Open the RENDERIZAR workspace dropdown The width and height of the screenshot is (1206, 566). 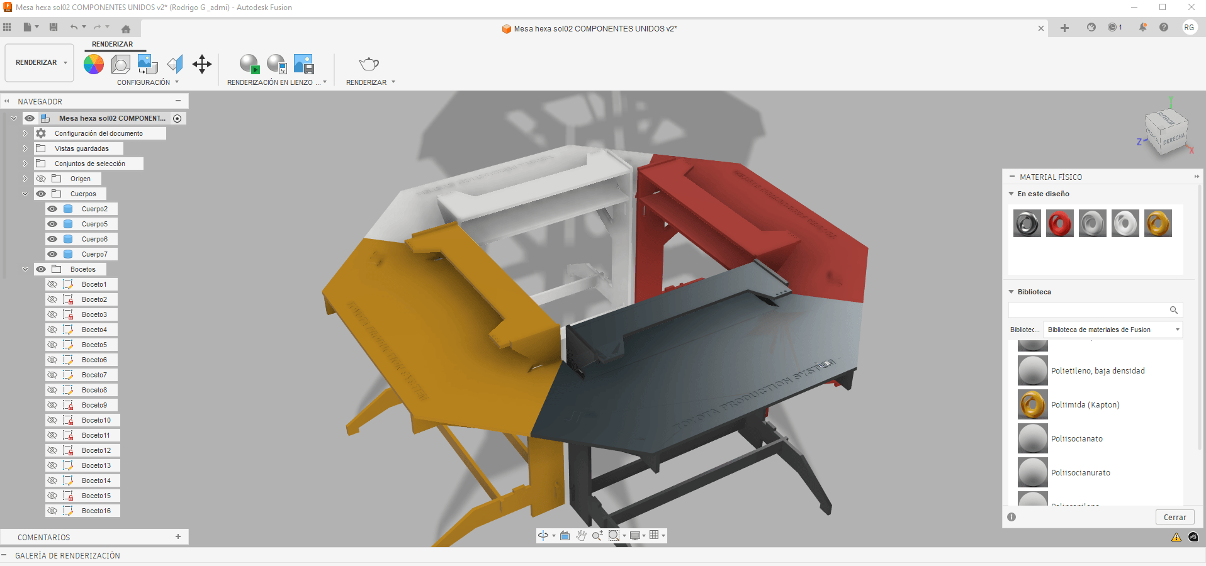pos(39,63)
